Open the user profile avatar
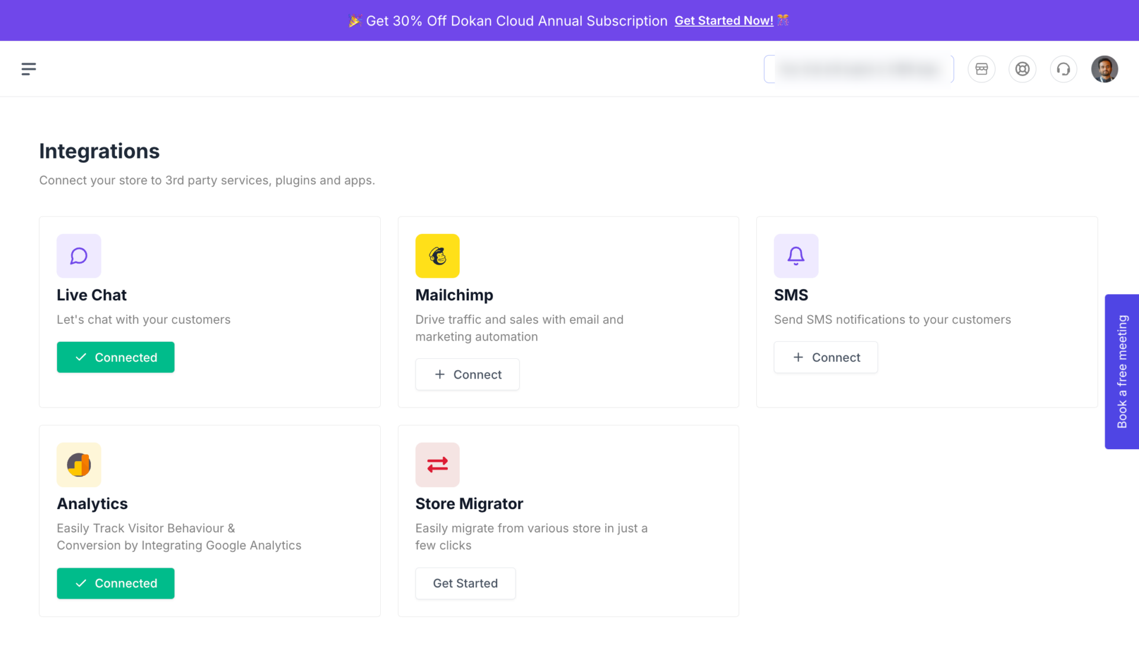Screen dimensions: 1139x655 tap(1104, 69)
